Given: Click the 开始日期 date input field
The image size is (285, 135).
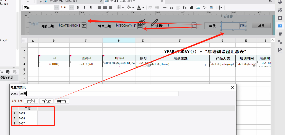Looking at the screenshot, I should tap(70, 26).
